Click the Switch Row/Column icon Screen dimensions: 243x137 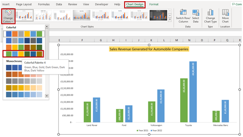tap(183, 12)
